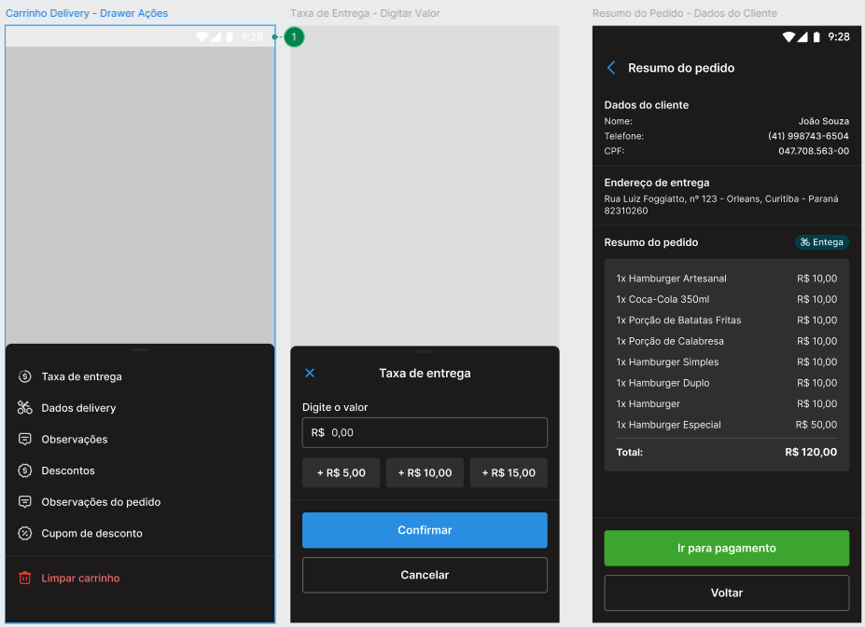Confirm the delivery fee
The height and width of the screenshot is (627, 865).
[x=425, y=530]
